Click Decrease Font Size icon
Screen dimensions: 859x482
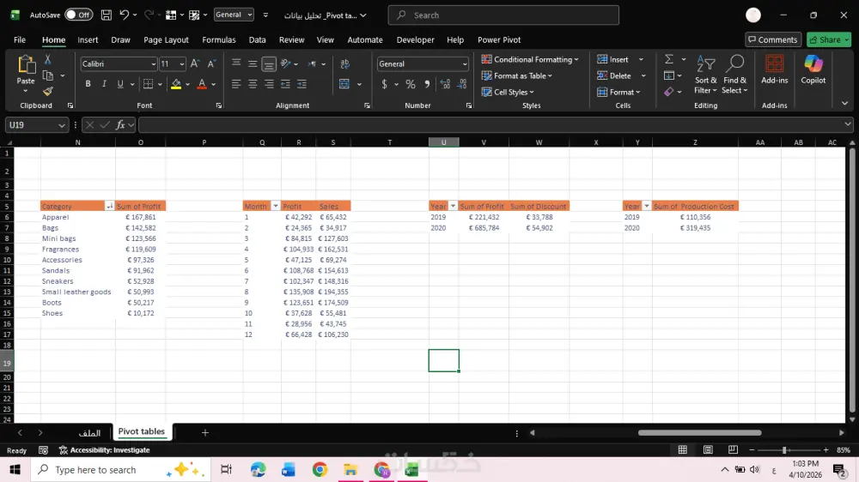click(x=211, y=64)
